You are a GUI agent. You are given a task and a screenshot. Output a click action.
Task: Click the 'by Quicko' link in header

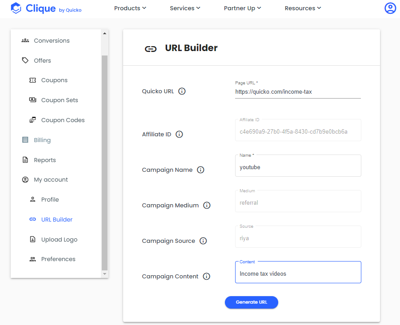[70, 10]
